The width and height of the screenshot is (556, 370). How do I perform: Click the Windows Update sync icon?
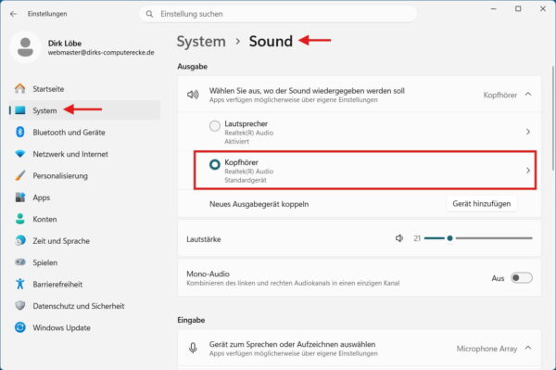(20, 327)
